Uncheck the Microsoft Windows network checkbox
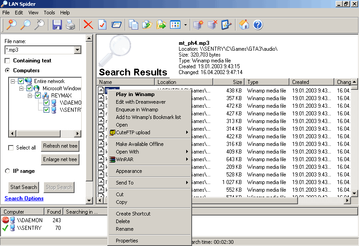 [x=29, y=88]
